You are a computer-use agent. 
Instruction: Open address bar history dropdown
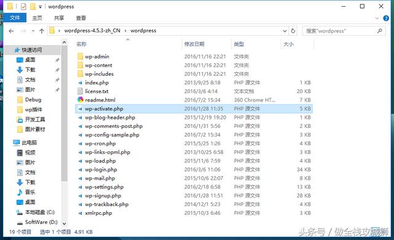tap(284, 31)
